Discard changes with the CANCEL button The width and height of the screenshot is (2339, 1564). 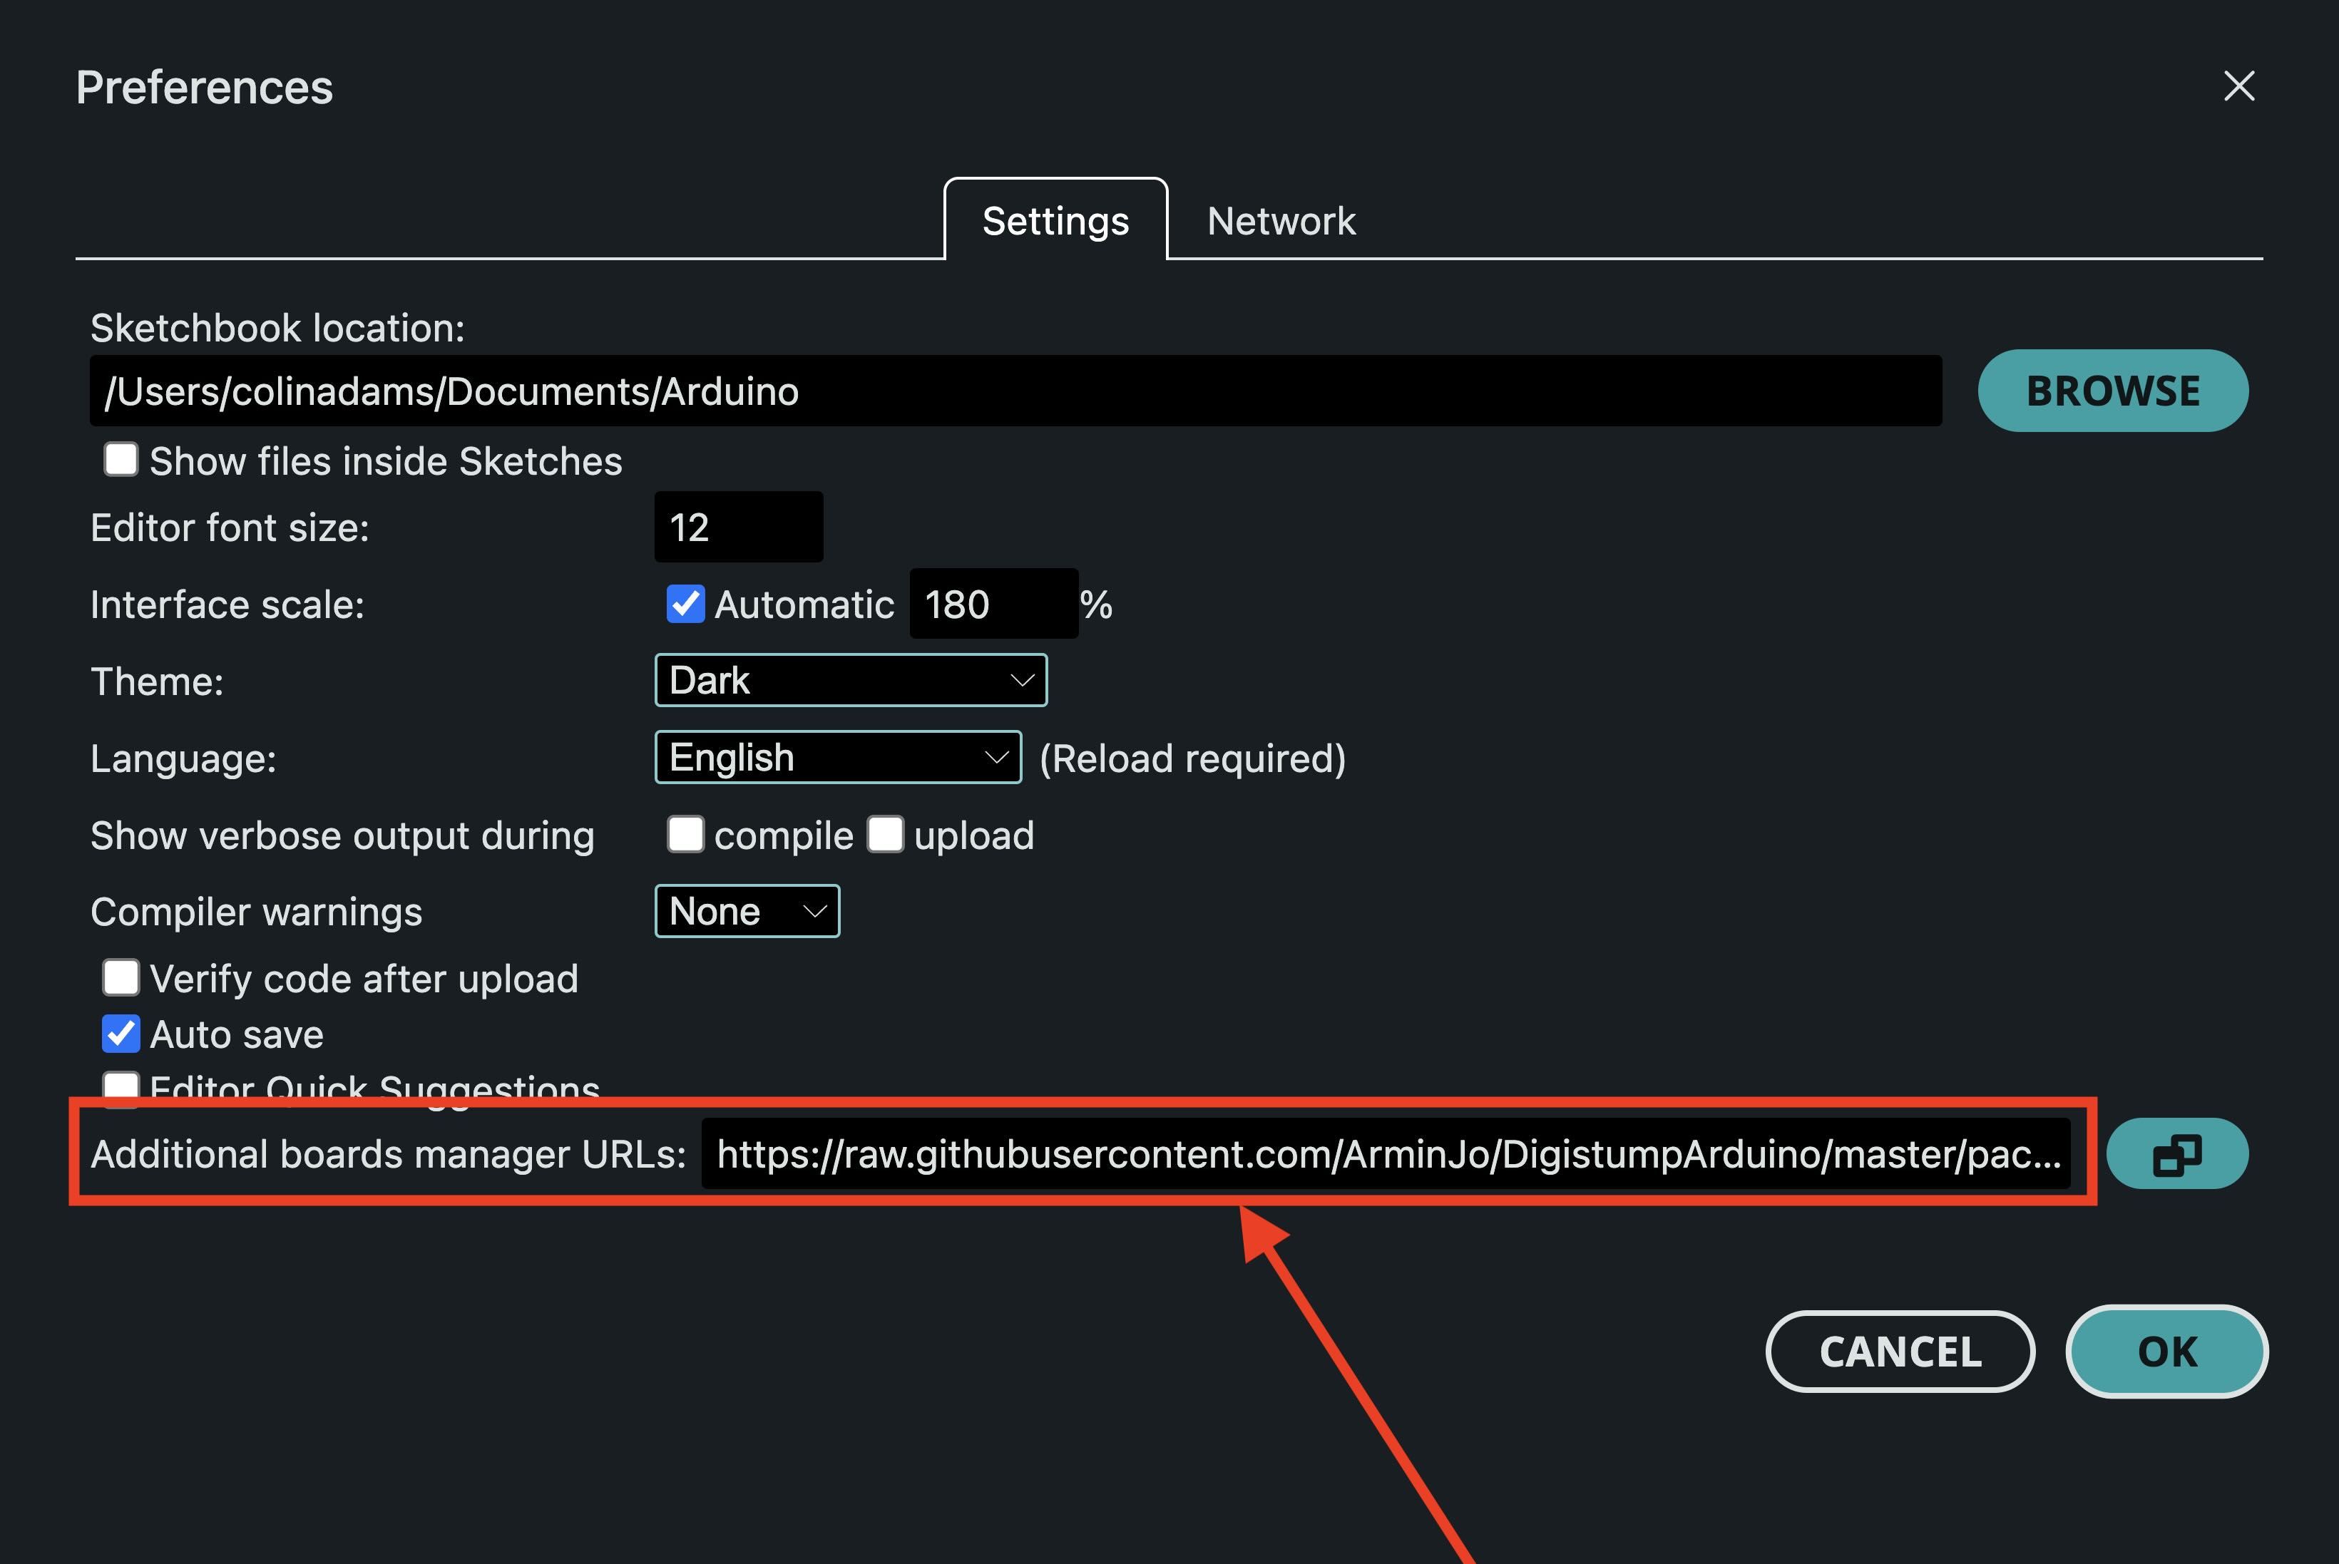pyautogui.click(x=1900, y=1352)
